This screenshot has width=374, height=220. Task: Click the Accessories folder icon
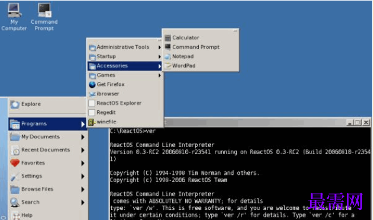point(92,66)
